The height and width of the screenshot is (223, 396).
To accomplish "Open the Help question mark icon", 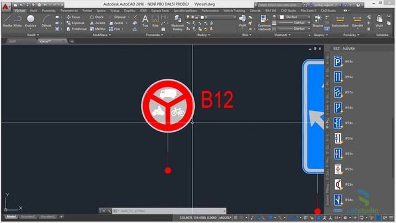I will (x=358, y=5).
